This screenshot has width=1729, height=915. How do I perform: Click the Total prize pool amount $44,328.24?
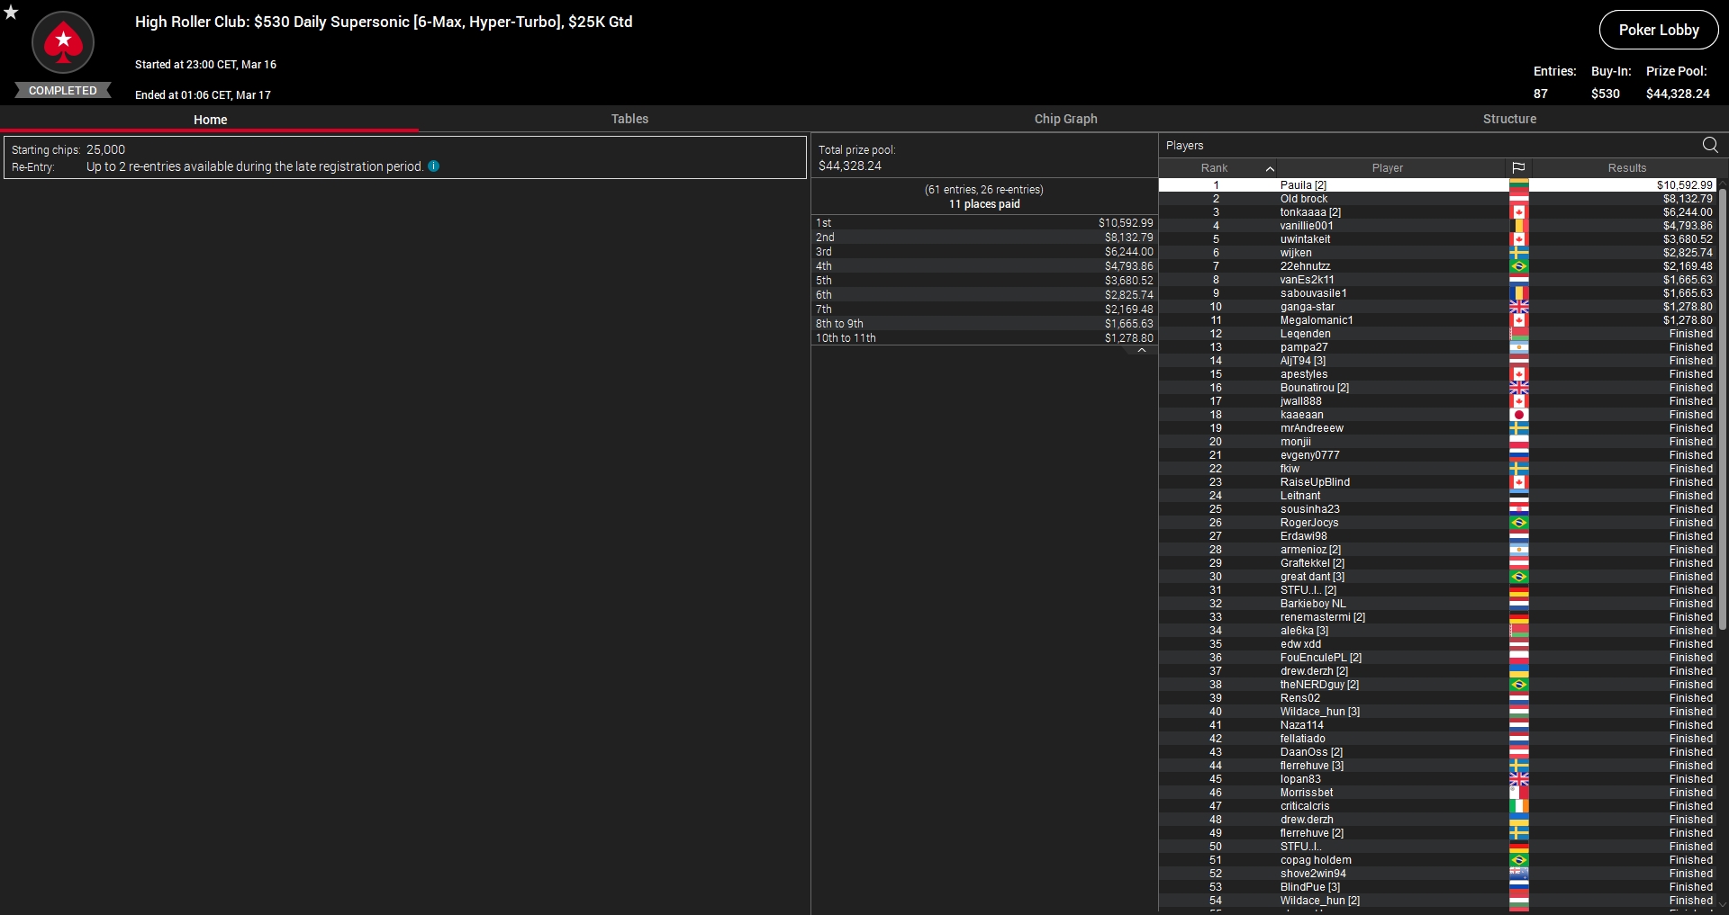pyautogui.click(x=850, y=166)
